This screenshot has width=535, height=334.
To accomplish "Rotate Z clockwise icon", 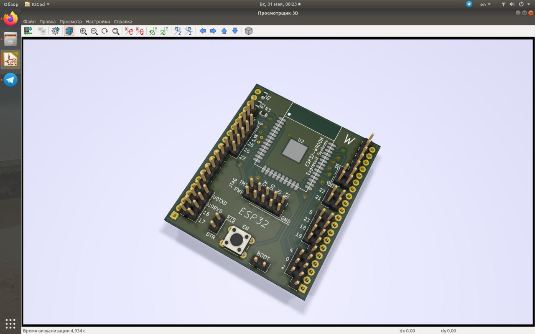I will (178, 31).
